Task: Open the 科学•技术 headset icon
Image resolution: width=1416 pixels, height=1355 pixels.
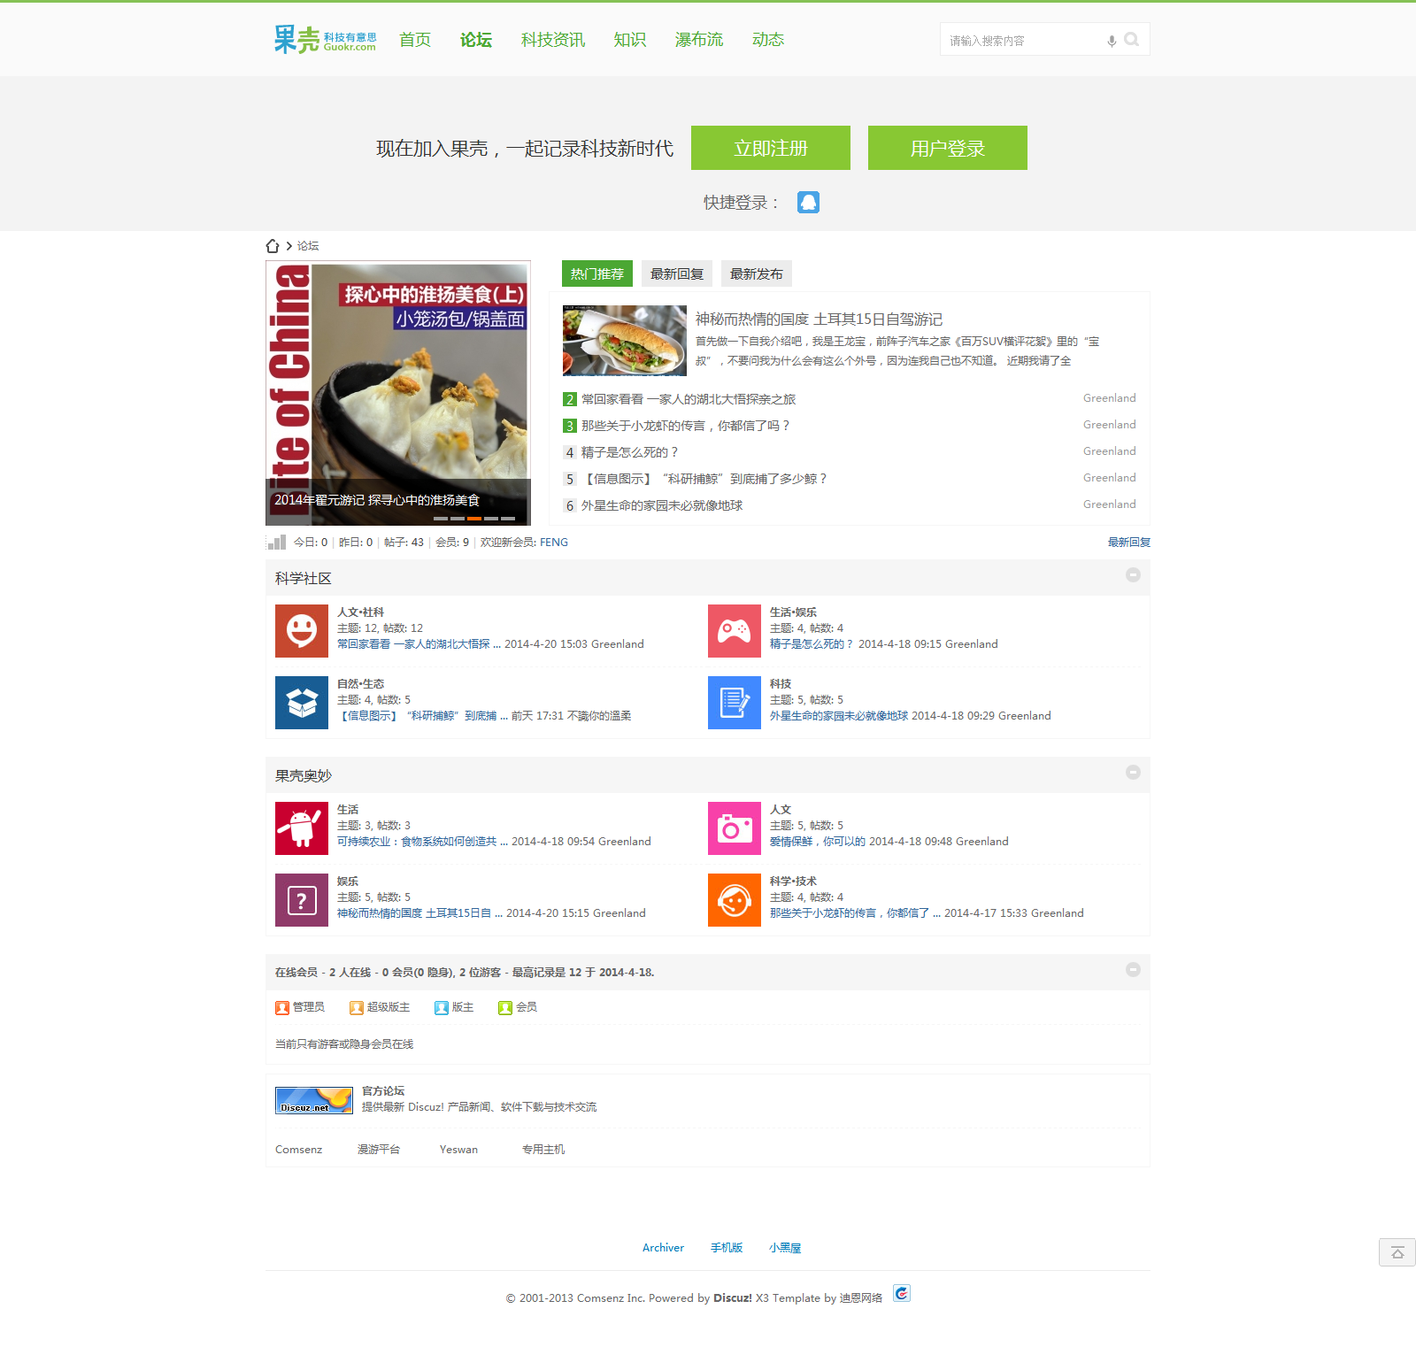Action: point(735,900)
